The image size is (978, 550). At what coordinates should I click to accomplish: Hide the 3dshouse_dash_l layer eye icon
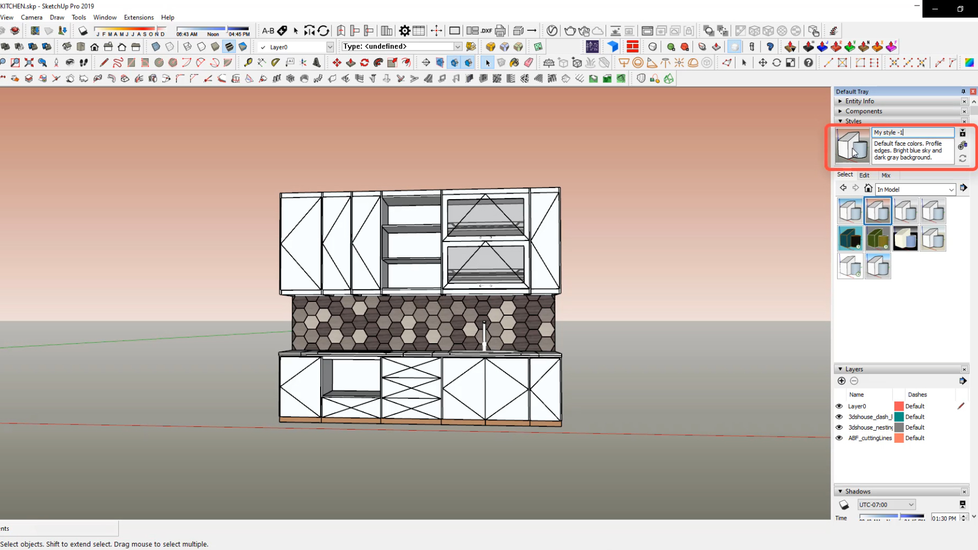[x=839, y=417]
